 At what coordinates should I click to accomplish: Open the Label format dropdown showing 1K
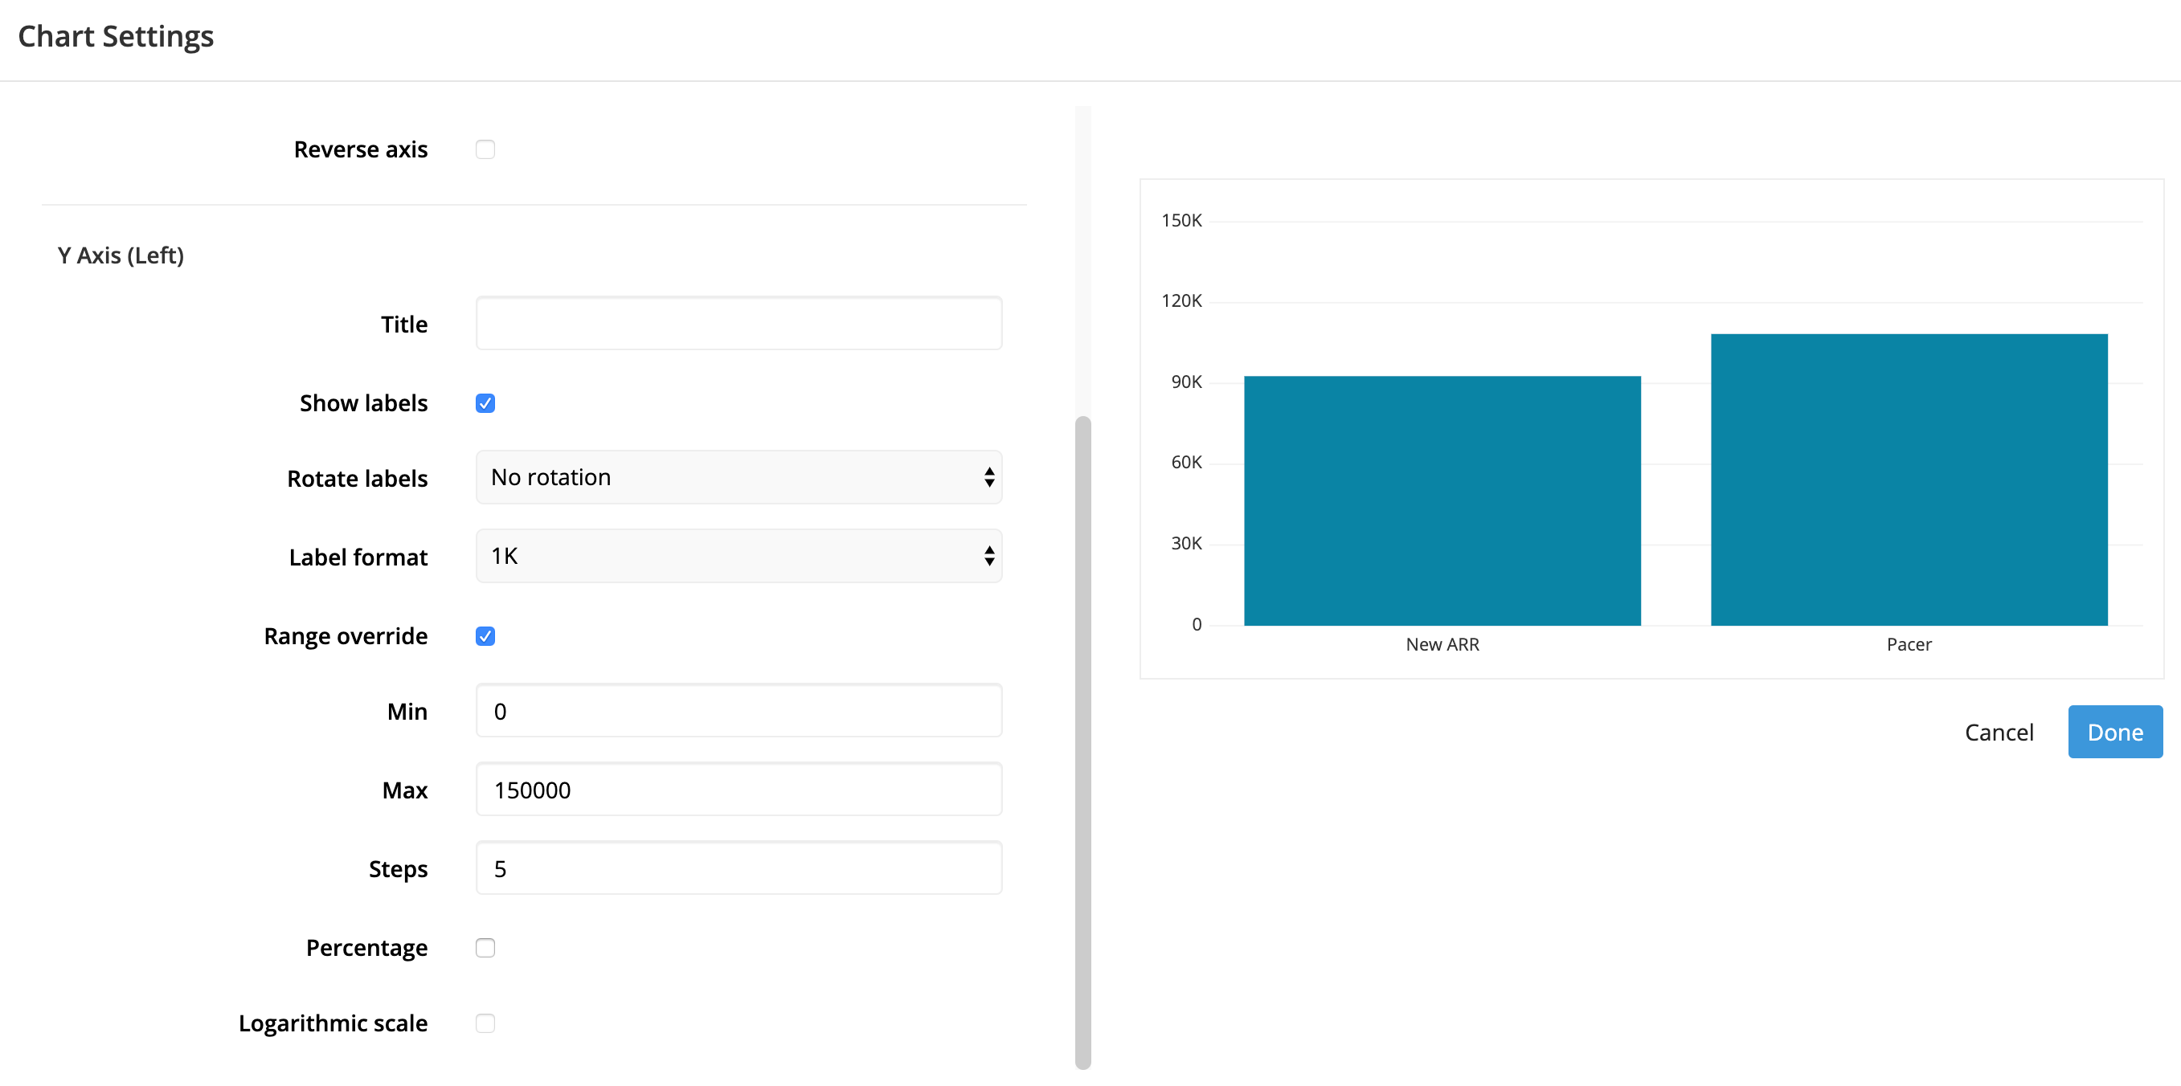pos(739,556)
